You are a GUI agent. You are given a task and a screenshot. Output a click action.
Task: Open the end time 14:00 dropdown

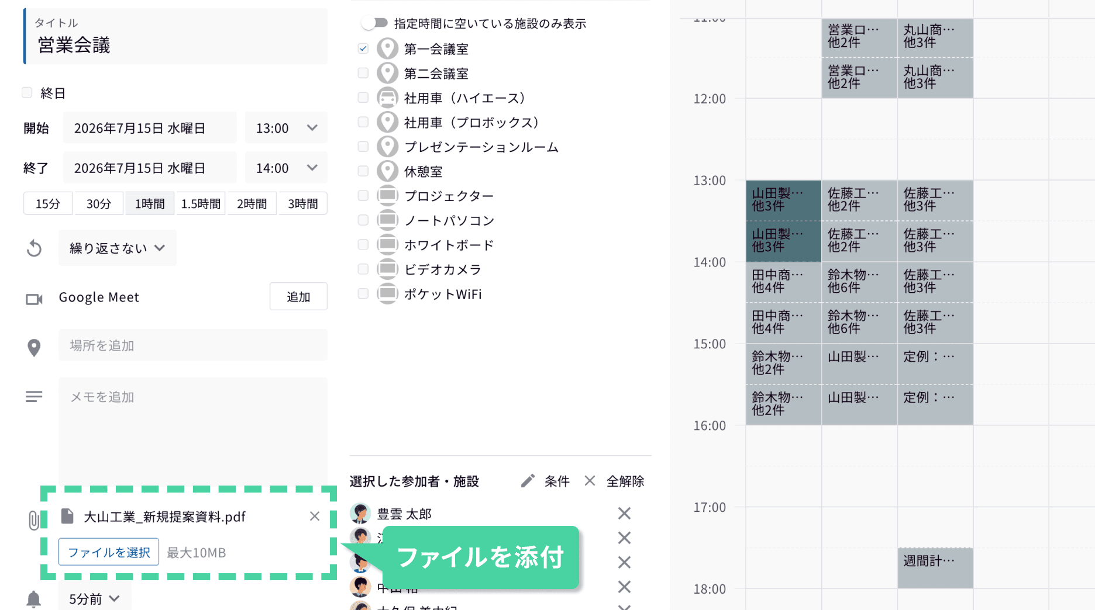pos(286,168)
